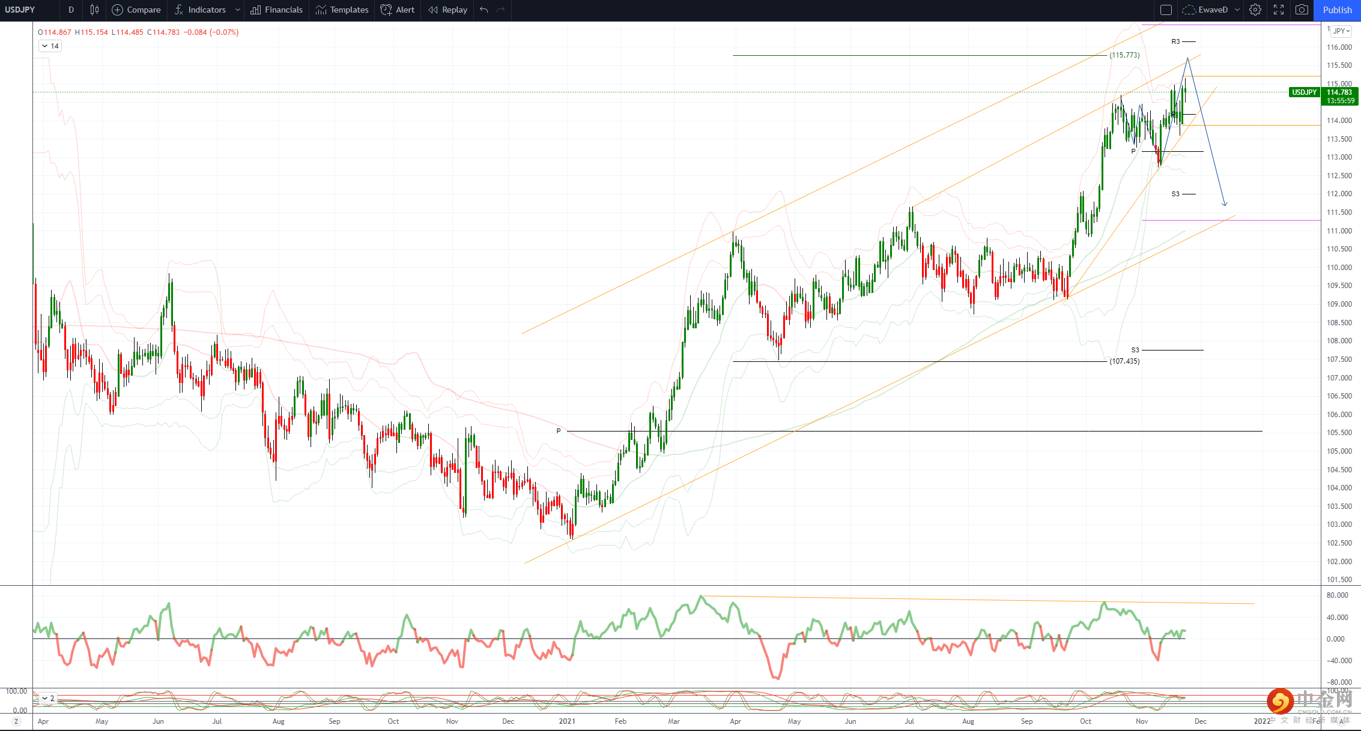Click the Z timezone button at bottom left

click(16, 721)
